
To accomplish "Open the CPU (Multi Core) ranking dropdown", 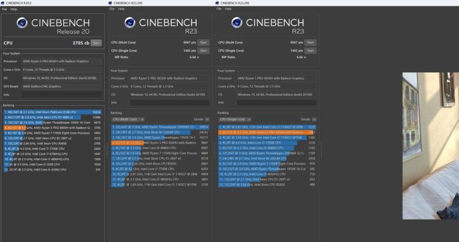I will (129, 119).
